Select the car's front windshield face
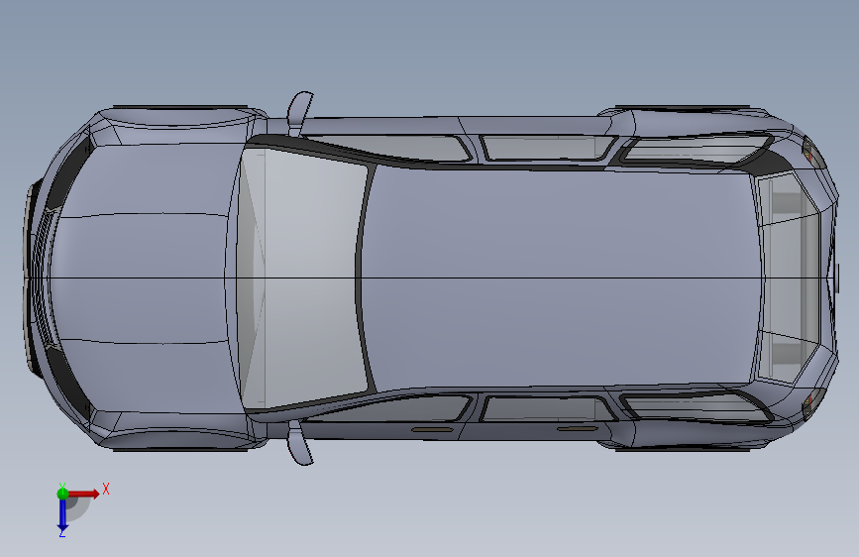Image resolution: width=859 pixels, height=557 pixels. [307, 279]
